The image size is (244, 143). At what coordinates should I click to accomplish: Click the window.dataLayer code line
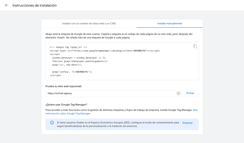[79, 58]
